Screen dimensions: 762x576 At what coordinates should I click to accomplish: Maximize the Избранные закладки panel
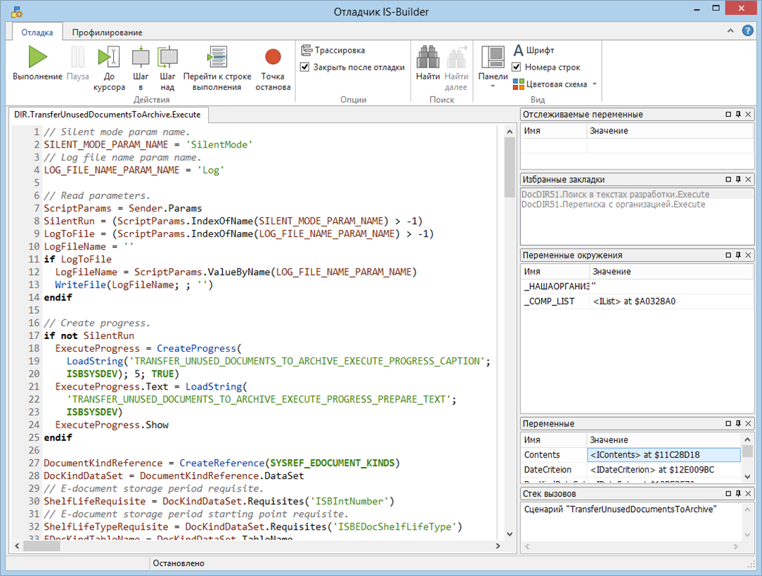click(728, 179)
